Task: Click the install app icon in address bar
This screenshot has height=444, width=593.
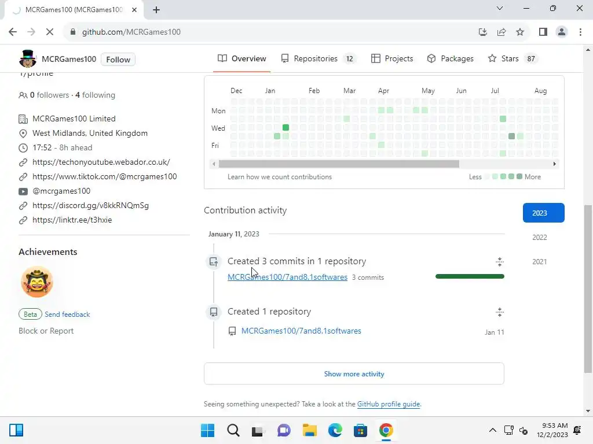Action: (482, 32)
